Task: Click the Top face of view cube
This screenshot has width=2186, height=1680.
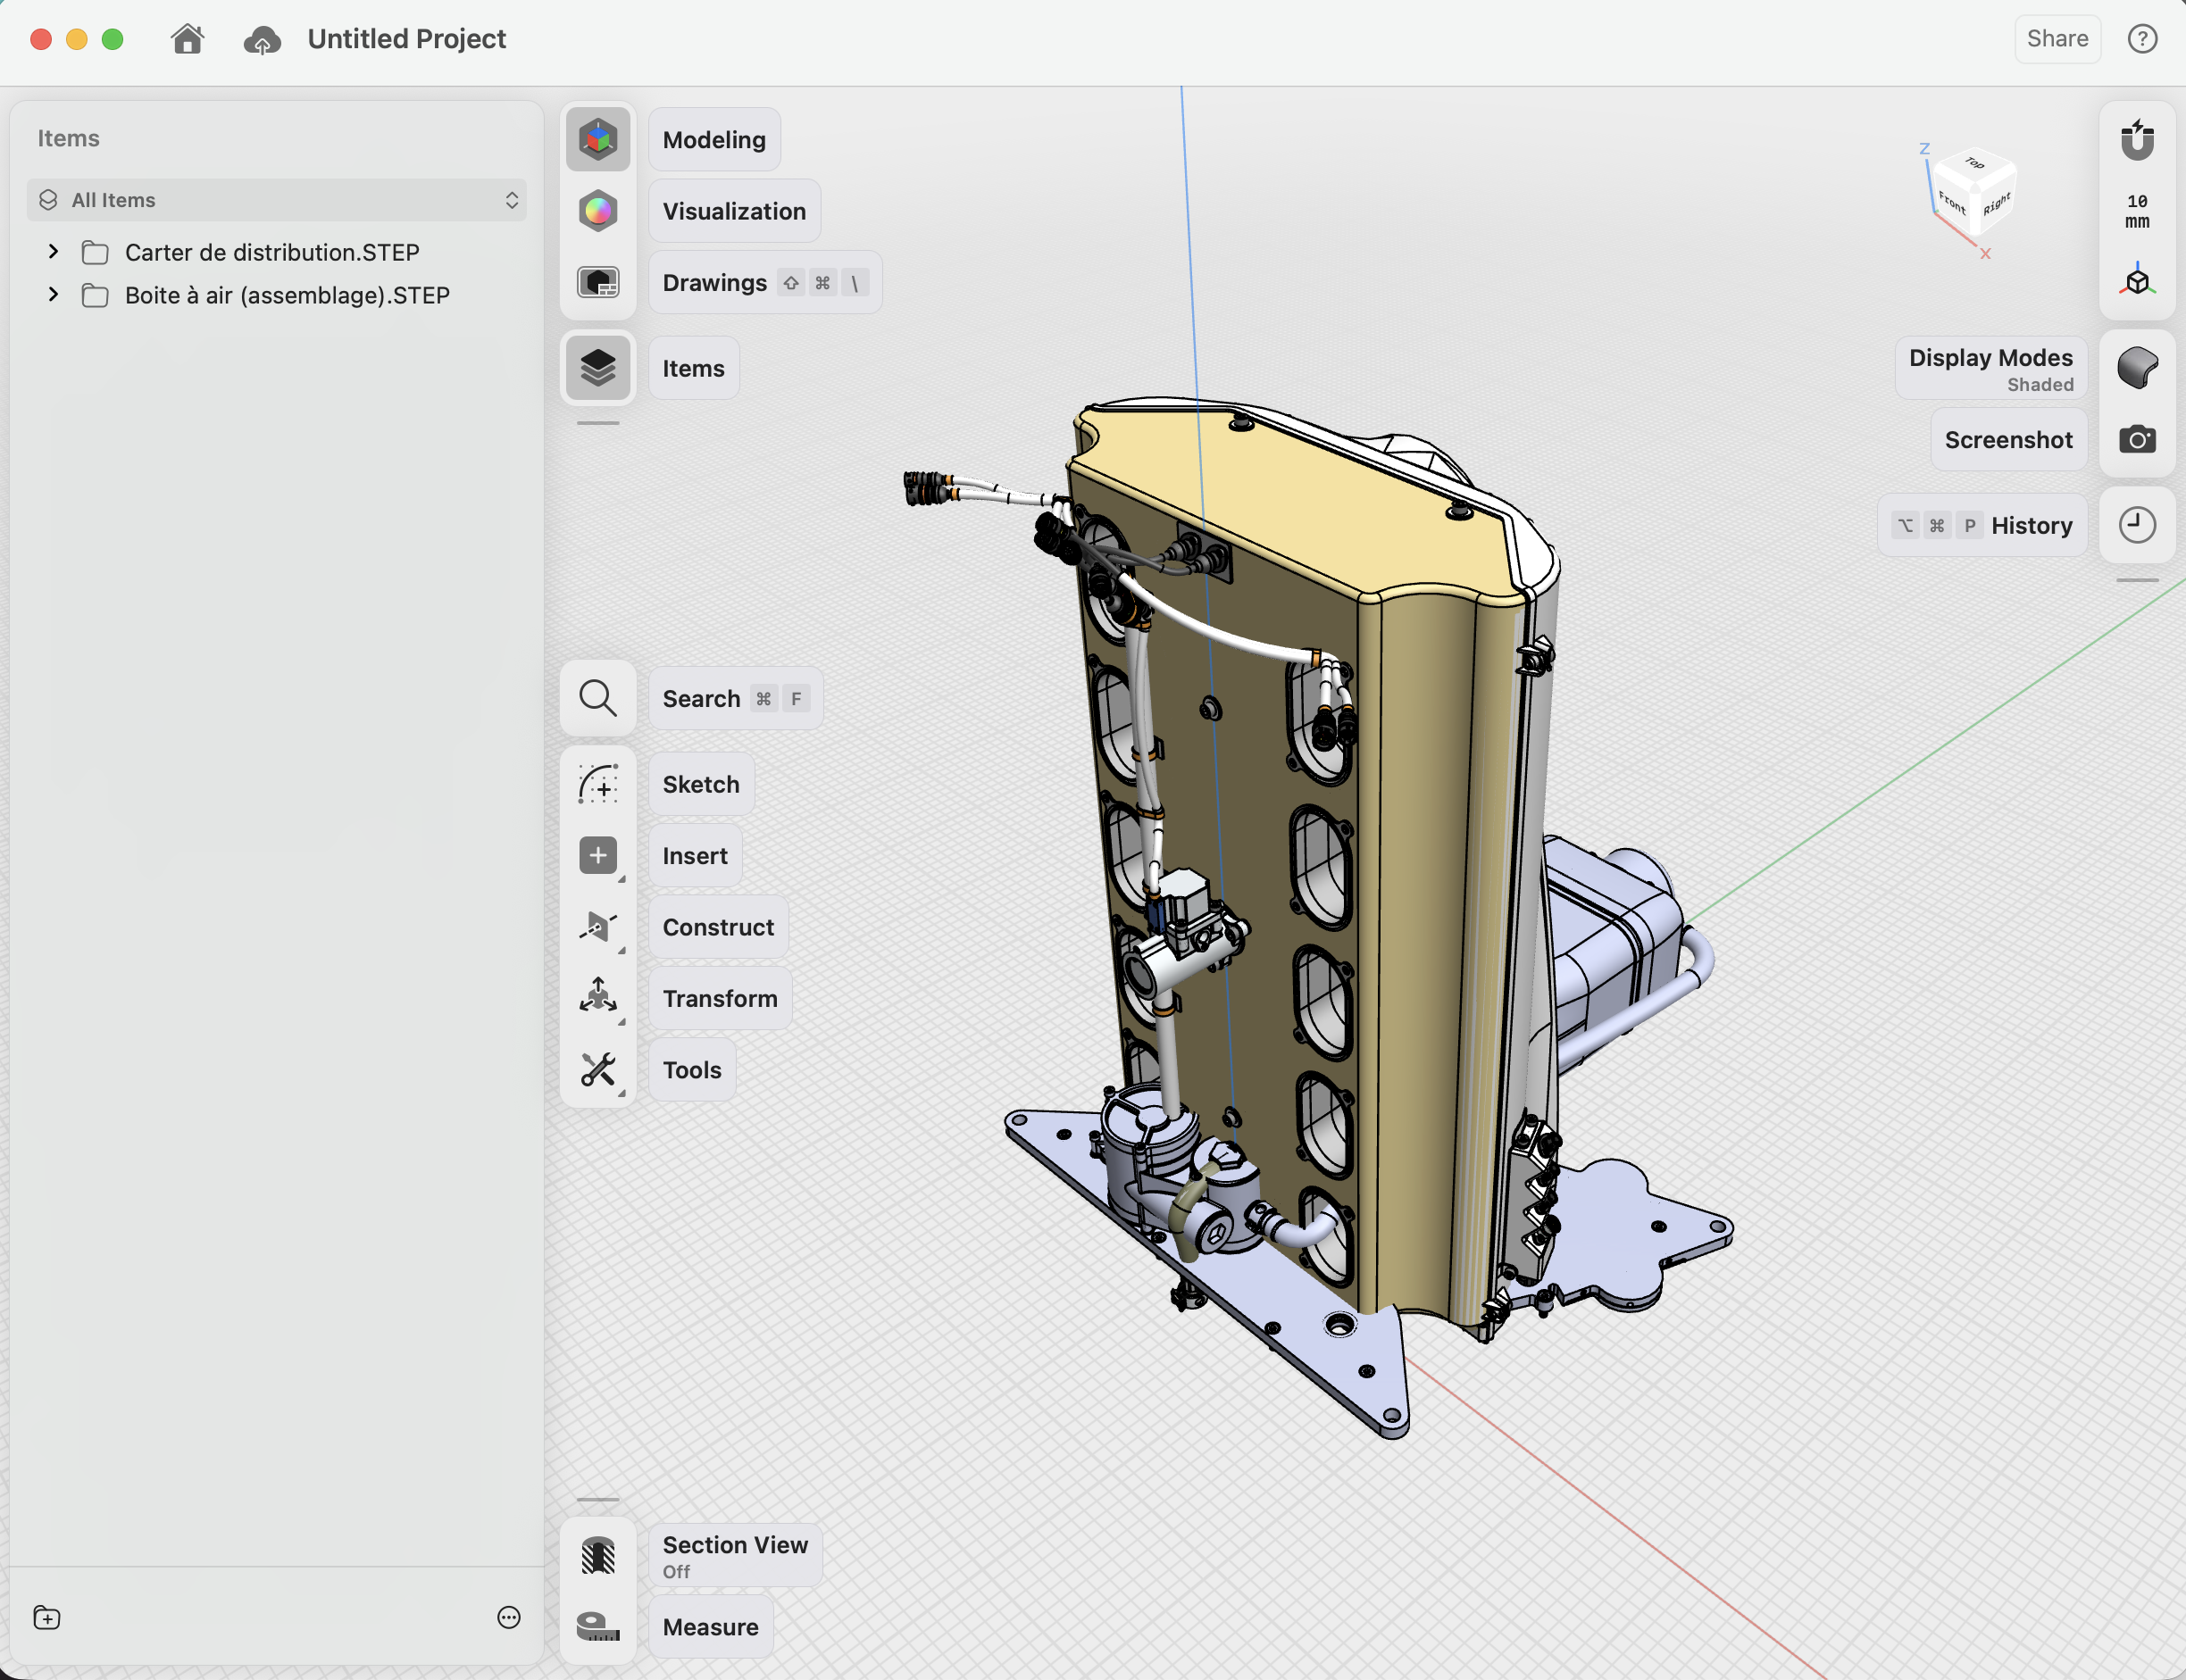Action: click(1973, 163)
